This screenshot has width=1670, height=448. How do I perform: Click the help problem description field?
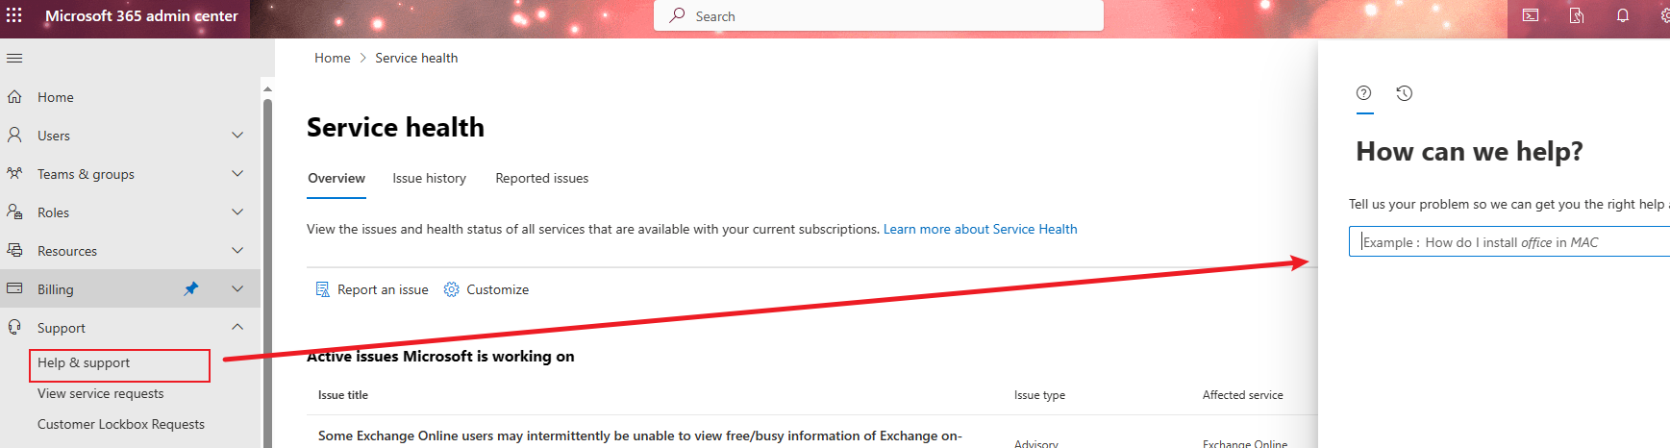1509,242
